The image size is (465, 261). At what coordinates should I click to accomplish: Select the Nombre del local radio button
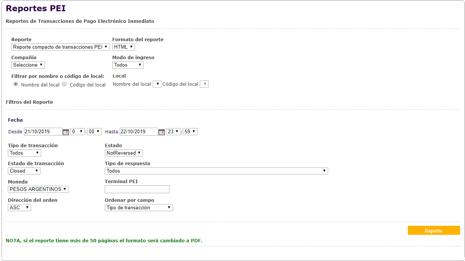[x=16, y=84]
